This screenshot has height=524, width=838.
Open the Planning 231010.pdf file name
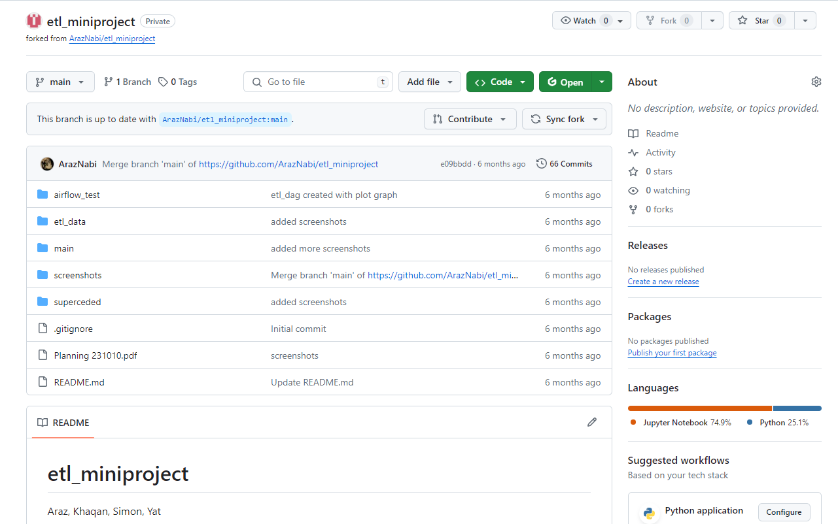click(x=96, y=355)
